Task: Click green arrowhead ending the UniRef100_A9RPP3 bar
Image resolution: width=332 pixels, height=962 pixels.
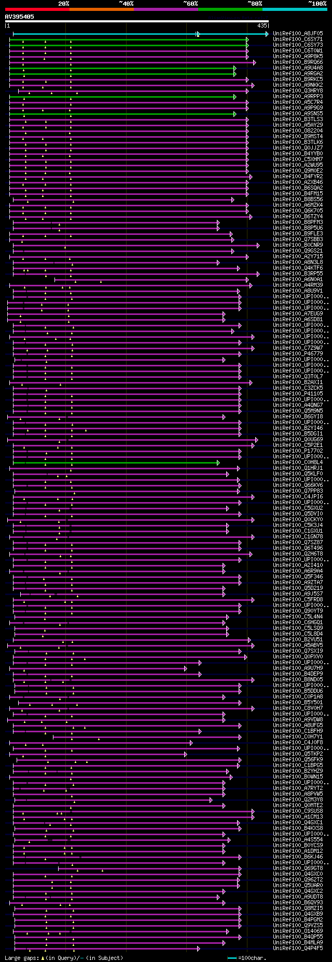Action: pos(235,97)
